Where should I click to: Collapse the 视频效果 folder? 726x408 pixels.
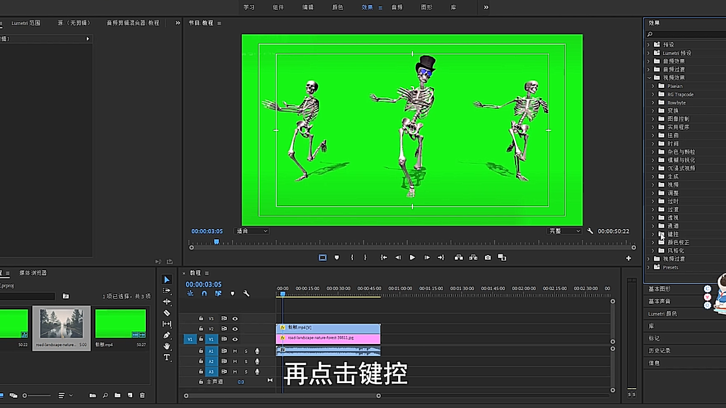click(x=649, y=78)
